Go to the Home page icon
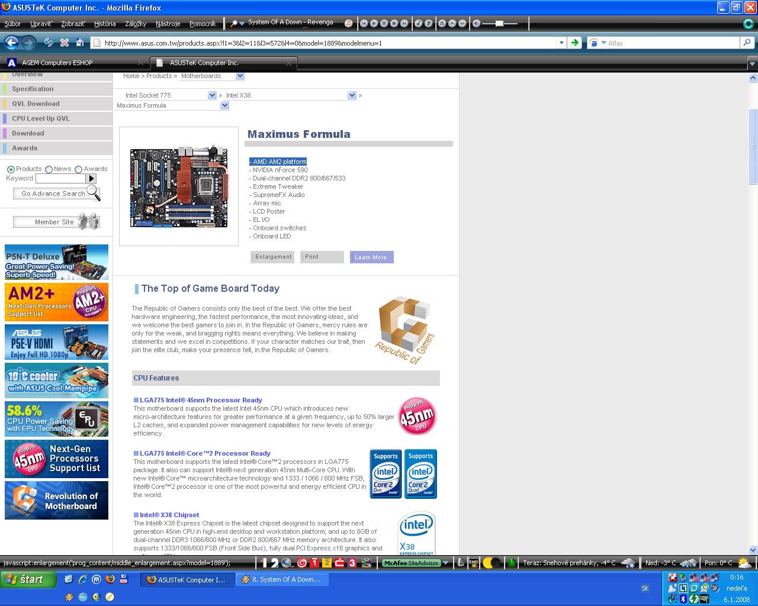 [x=80, y=43]
